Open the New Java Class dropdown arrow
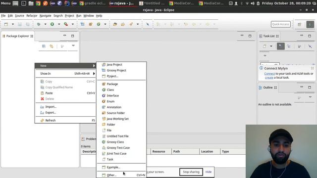Screen dimensions: 317x178 (105, 24)
